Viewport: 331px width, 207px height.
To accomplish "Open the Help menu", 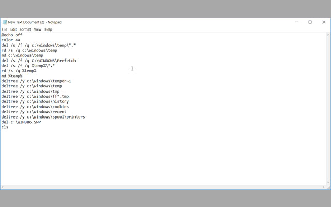I will [48, 29].
